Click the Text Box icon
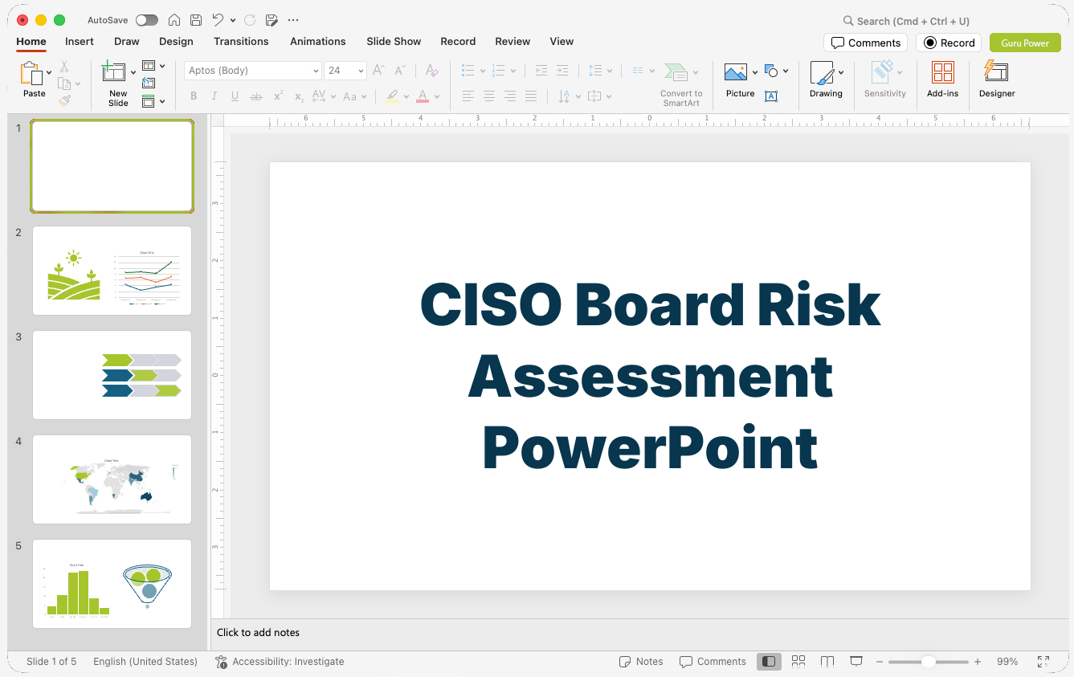Screen dimensions: 1074x677 [771, 96]
